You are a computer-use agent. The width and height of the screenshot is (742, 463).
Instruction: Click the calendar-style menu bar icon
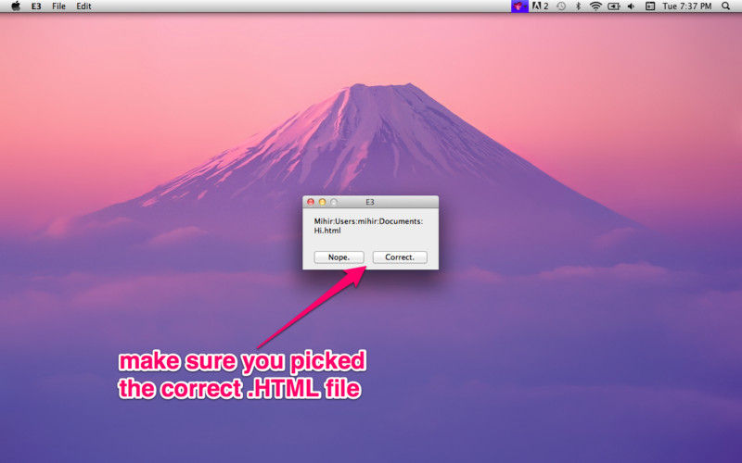coord(650,6)
